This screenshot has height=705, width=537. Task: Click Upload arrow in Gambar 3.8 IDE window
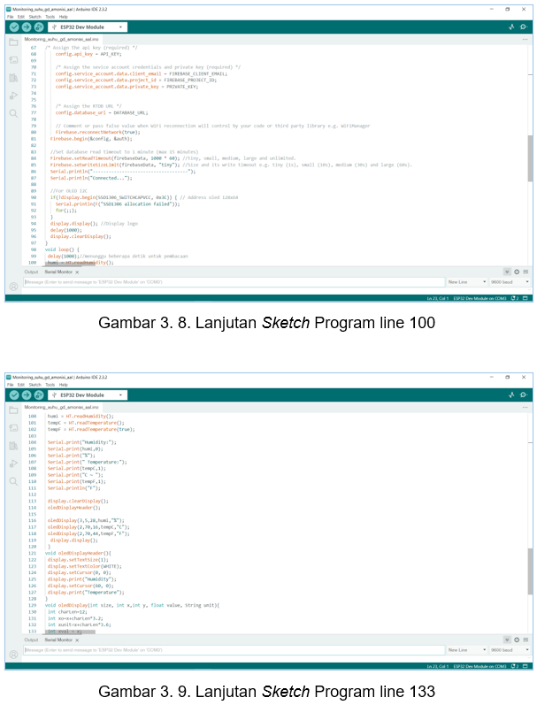click(27, 27)
